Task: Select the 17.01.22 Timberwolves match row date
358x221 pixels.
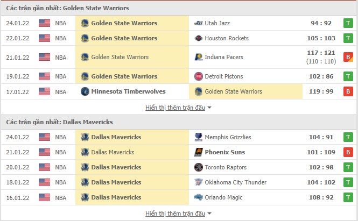Action: [x=17, y=91]
